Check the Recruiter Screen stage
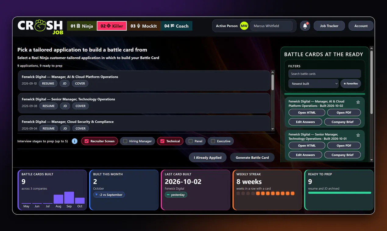The image size is (387, 231). pyautogui.click(x=99, y=141)
